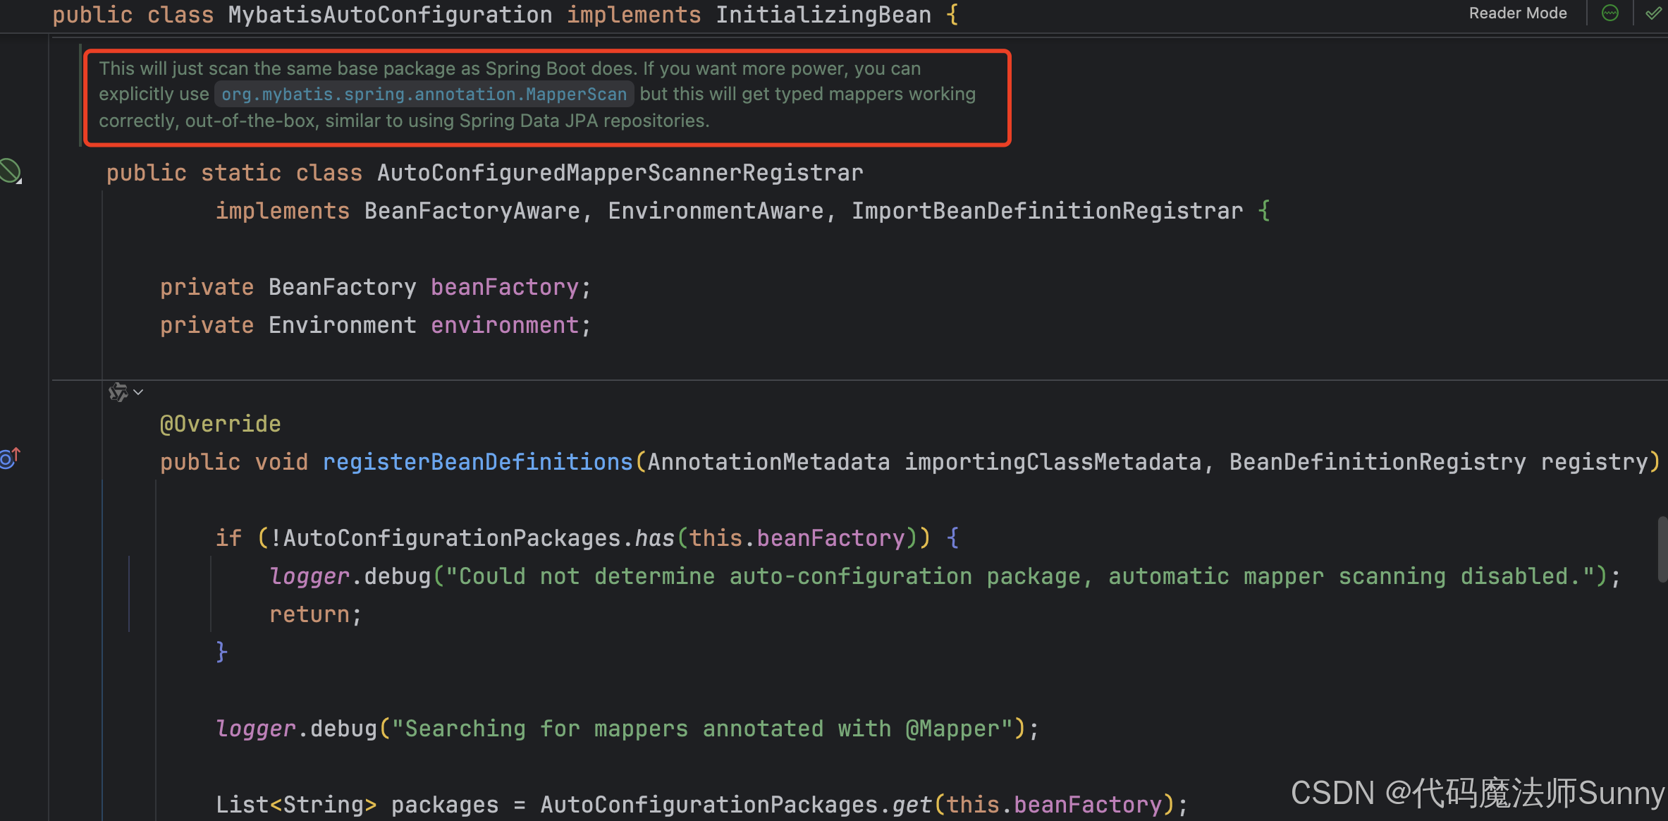Open the org.mybatis.spring.annotation.MapperScan doc link
The image size is (1668, 821).
pyautogui.click(x=424, y=95)
